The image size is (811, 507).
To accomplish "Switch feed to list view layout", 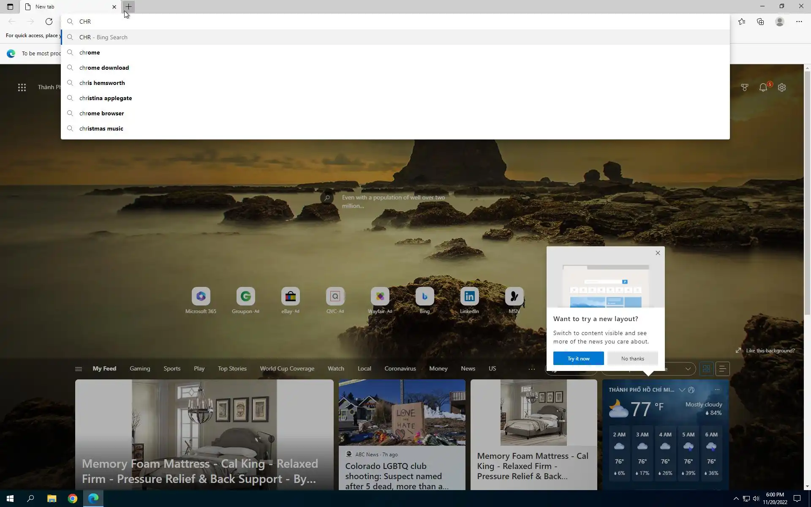I will point(723,369).
